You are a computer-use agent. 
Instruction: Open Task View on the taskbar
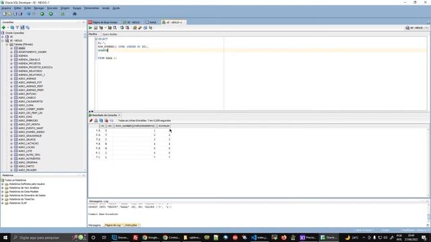(104, 237)
